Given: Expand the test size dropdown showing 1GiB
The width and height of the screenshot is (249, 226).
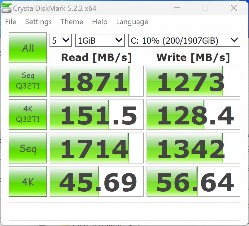Looking at the screenshot, I should click(x=100, y=40).
